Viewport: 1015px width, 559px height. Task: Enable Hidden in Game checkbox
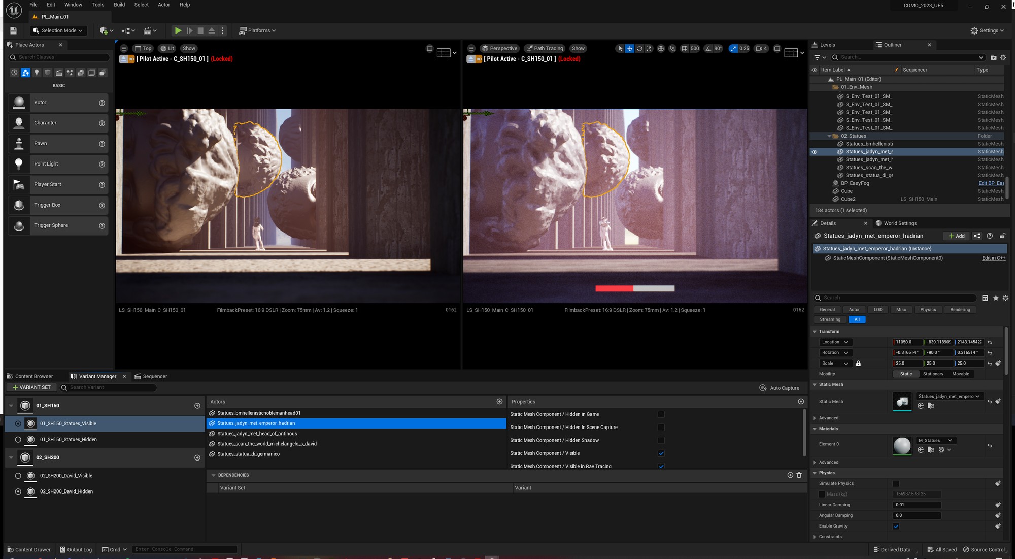pyautogui.click(x=661, y=415)
